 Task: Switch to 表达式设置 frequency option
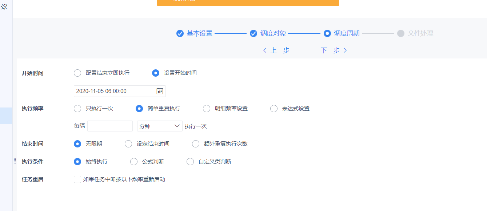[274, 109]
